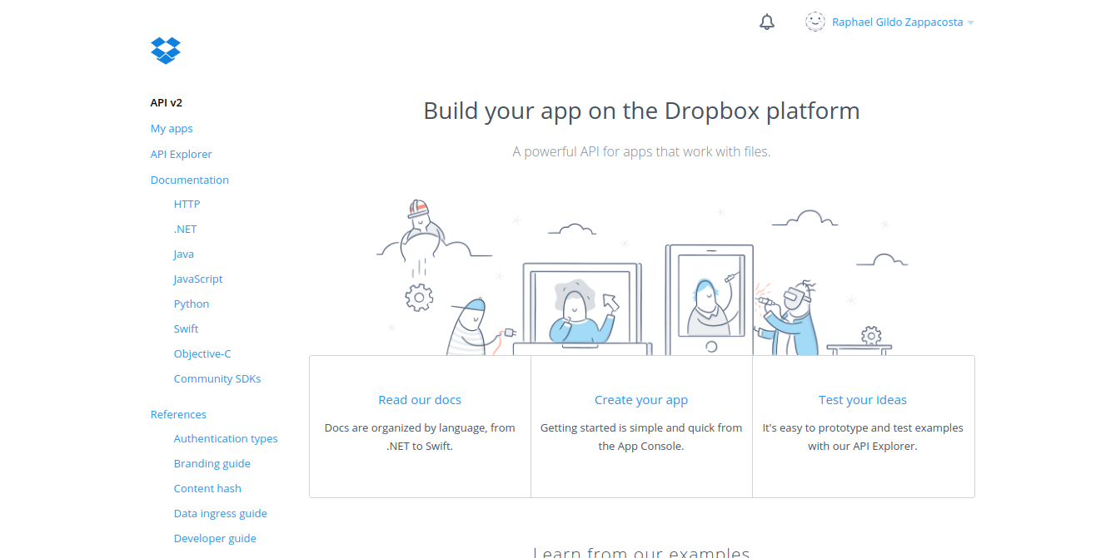View the Java SDK documentation

click(183, 254)
